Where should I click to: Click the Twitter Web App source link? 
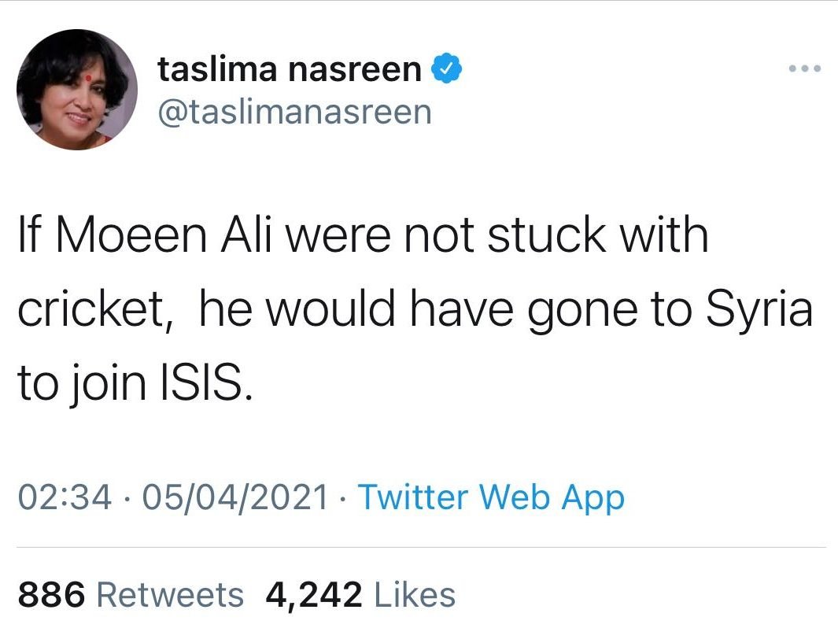point(491,497)
